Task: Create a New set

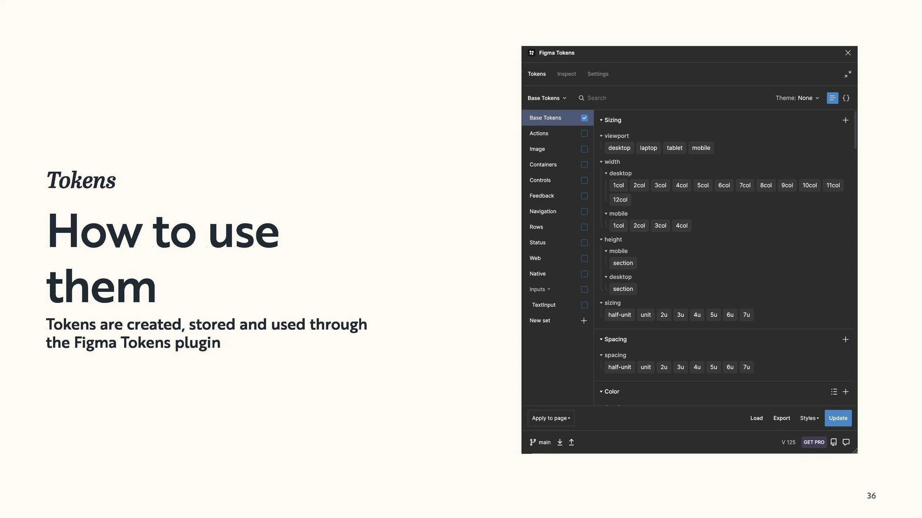Action: (540, 321)
